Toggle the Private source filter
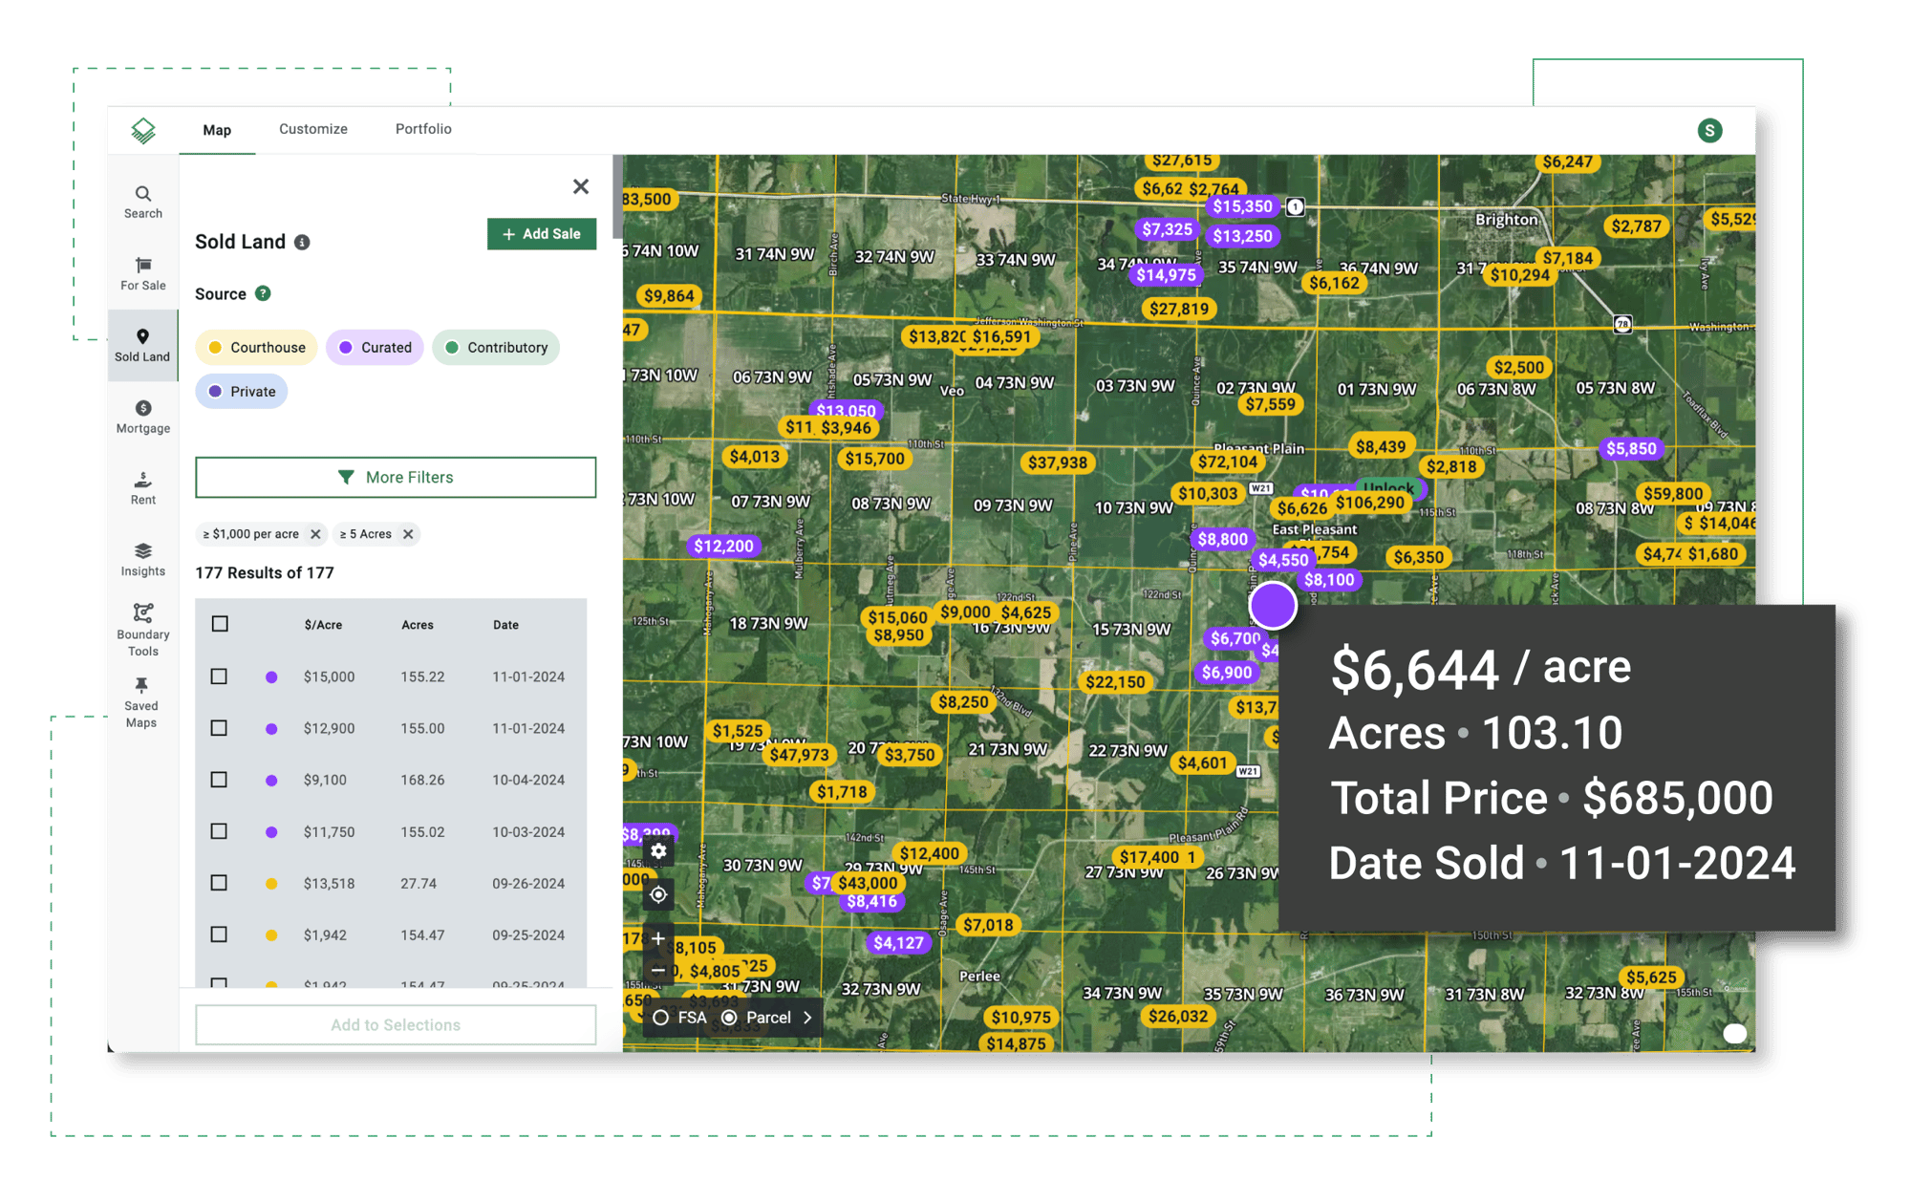The height and width of the screenshot is (1181, 1911). click(x=242, y=391)
